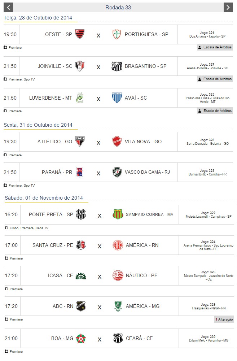Click the Avaí - SC team crest
Screen dimensions: 237x361
[117, 98]
